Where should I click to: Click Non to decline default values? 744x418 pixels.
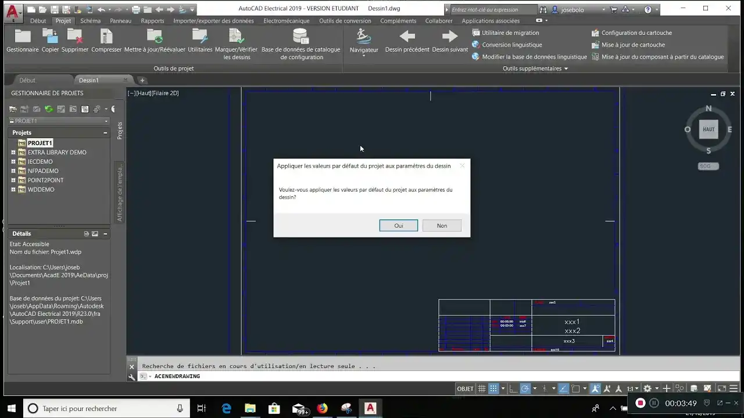[x=442, y=225]
